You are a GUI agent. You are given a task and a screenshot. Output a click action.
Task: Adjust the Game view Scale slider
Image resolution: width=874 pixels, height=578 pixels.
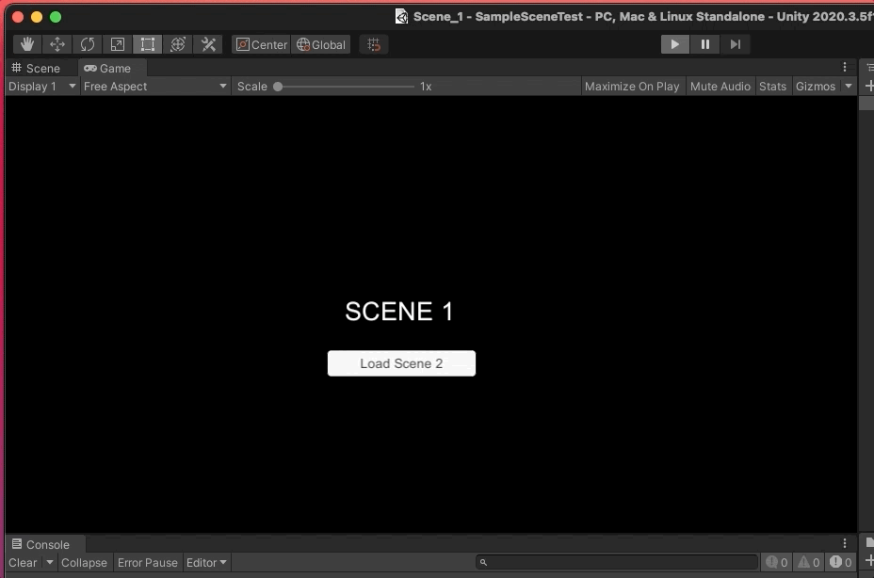280,86
